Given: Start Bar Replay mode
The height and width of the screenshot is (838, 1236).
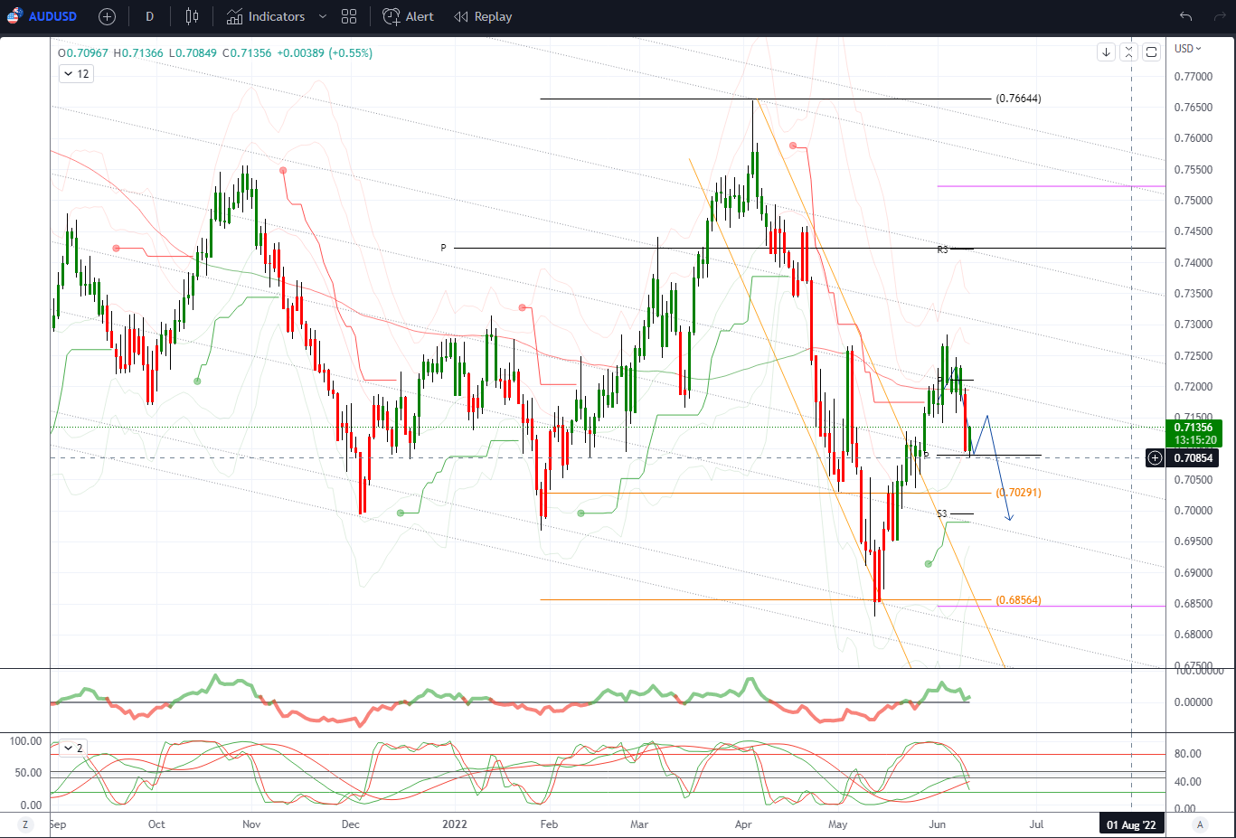Looking at the screenshot, I should click(483, 16).
